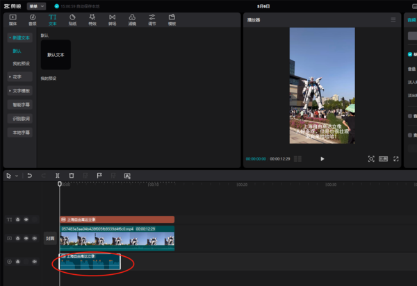Open the 贴纸 (Stickers) panel icon
The height and width of the screenshot is (286, 417).
(x=72, y=19)
